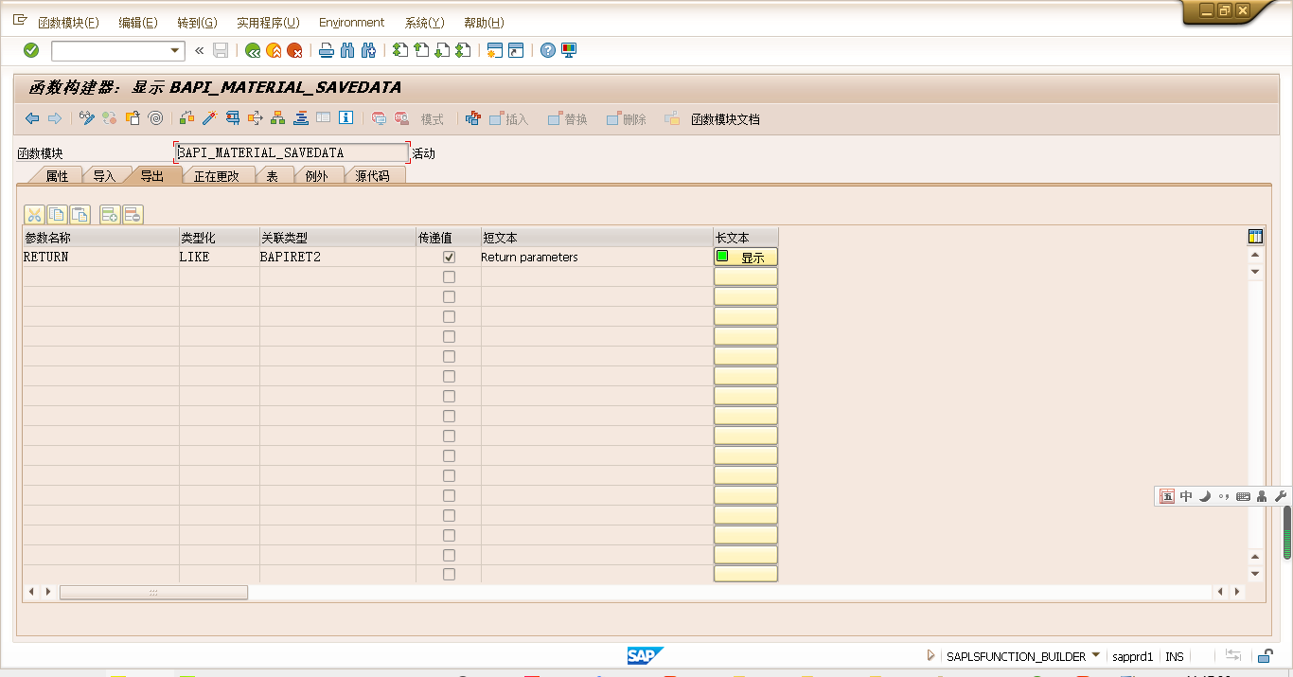Select the Cut scissors icon above the parameter table
This screenshot has height=677, width=1293.
[x=34, y=214]
